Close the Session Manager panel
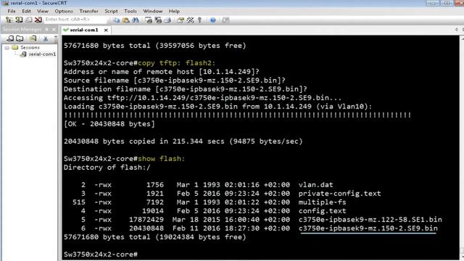464x261 pixels. pos(54,29)
